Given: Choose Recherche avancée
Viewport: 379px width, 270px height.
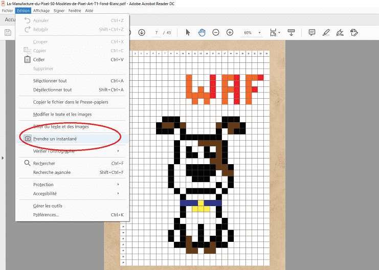Looking at the screenshot, I should click(x=72, y=172).
